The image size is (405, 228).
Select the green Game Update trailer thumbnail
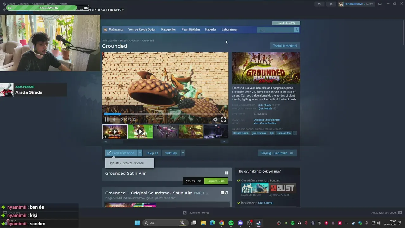140,132
